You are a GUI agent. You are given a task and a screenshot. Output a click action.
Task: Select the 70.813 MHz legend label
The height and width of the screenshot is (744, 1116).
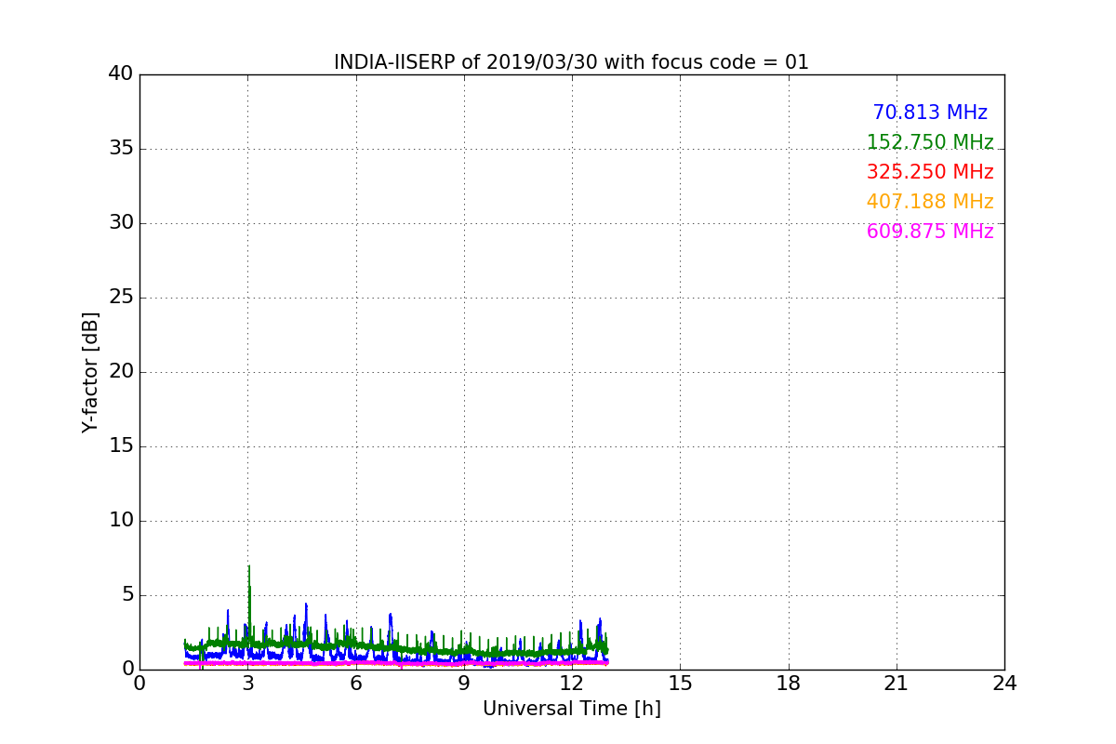[x=930, y=113]
